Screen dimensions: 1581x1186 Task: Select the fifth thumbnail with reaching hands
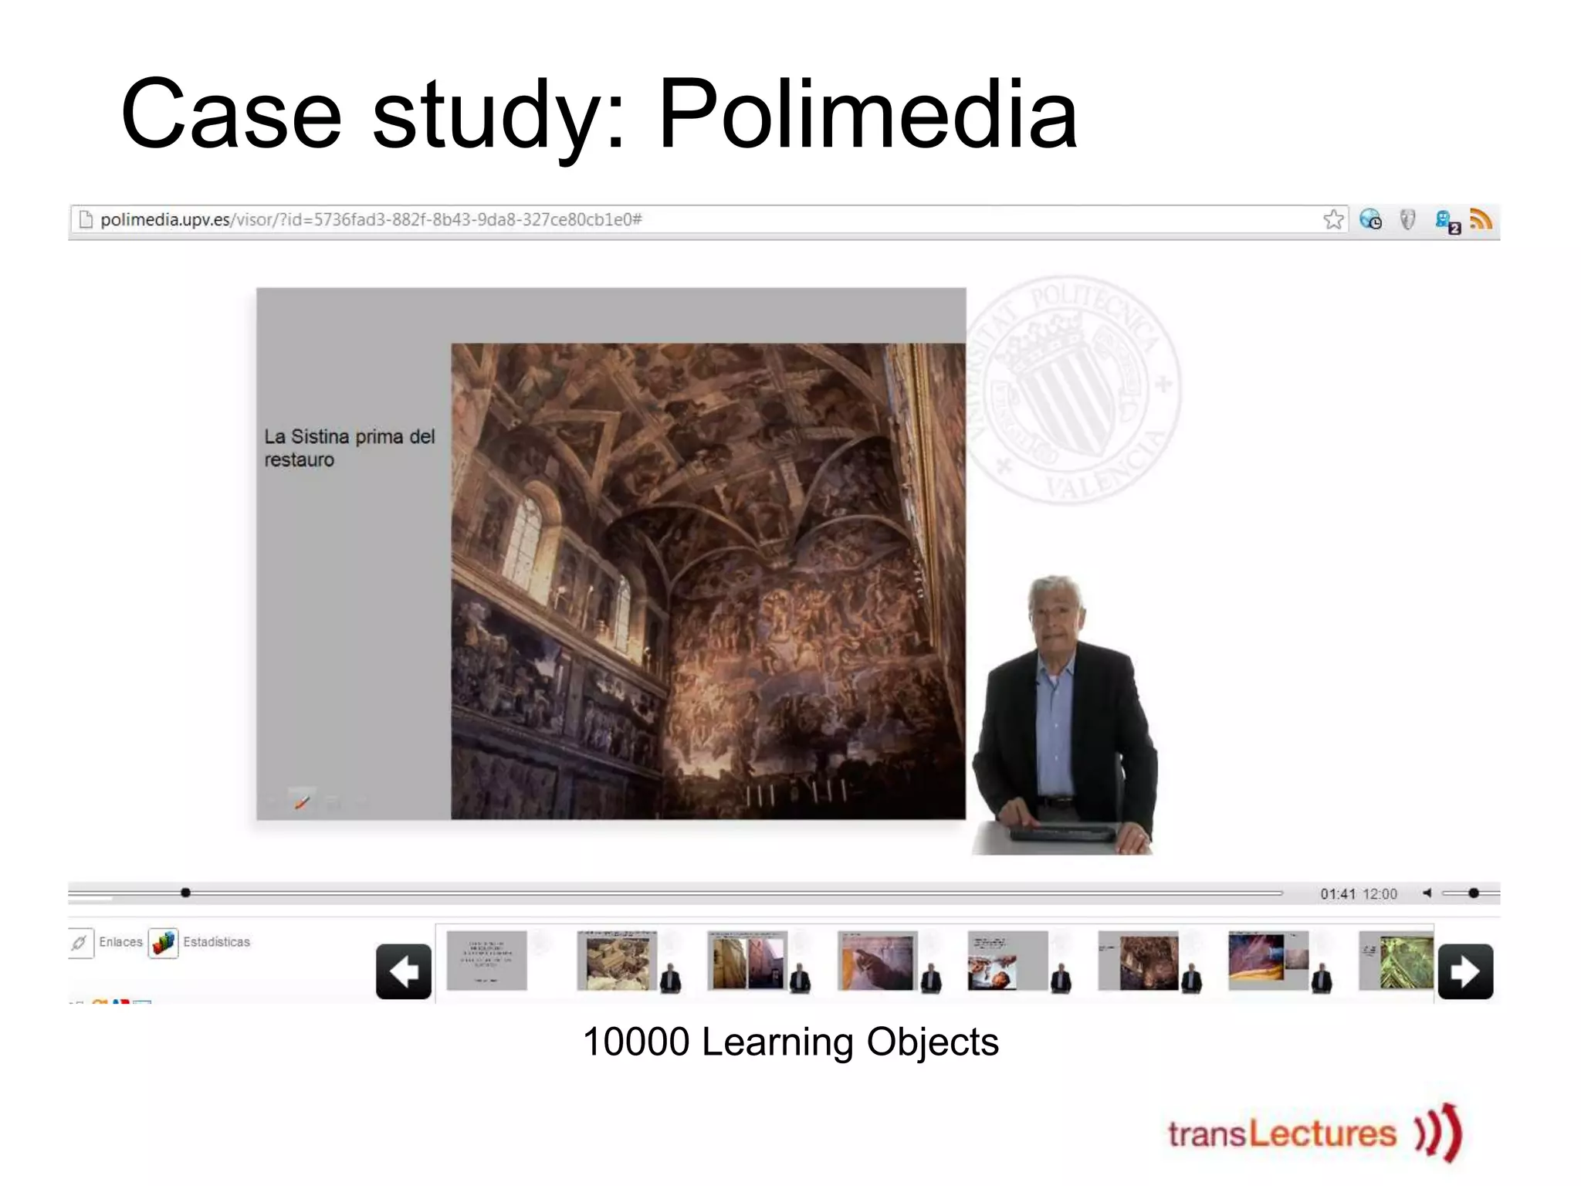[x=1008, y=961]
